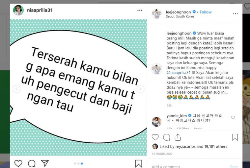The width and height of the screenshot is (250, 168).
Task: Click the share upload arrow icon
Action: (x=178, y=137)
